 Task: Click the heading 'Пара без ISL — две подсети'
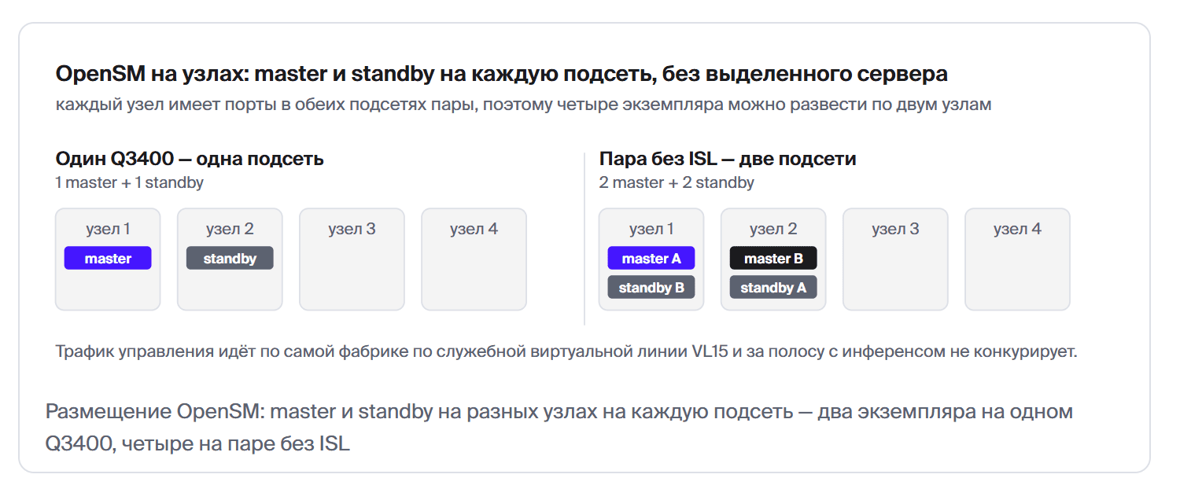[x=728, y=159]
